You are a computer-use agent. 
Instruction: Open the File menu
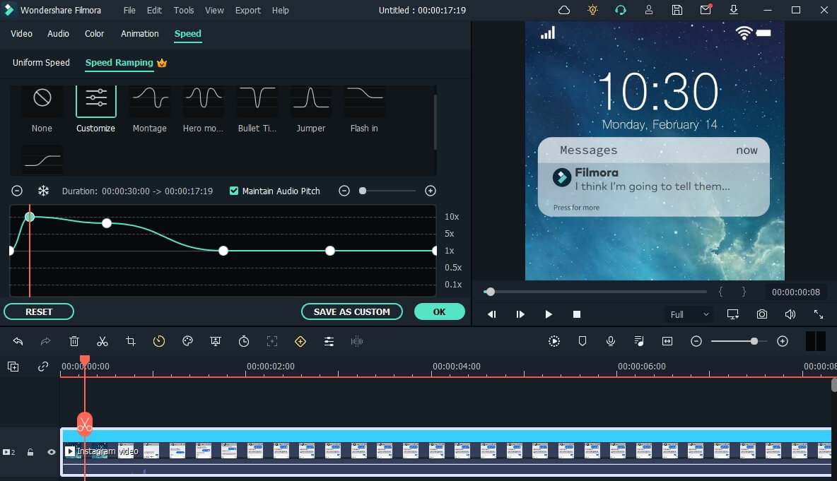129,10
